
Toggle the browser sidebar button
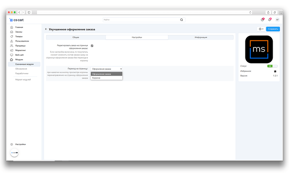(x=29, y=12)
